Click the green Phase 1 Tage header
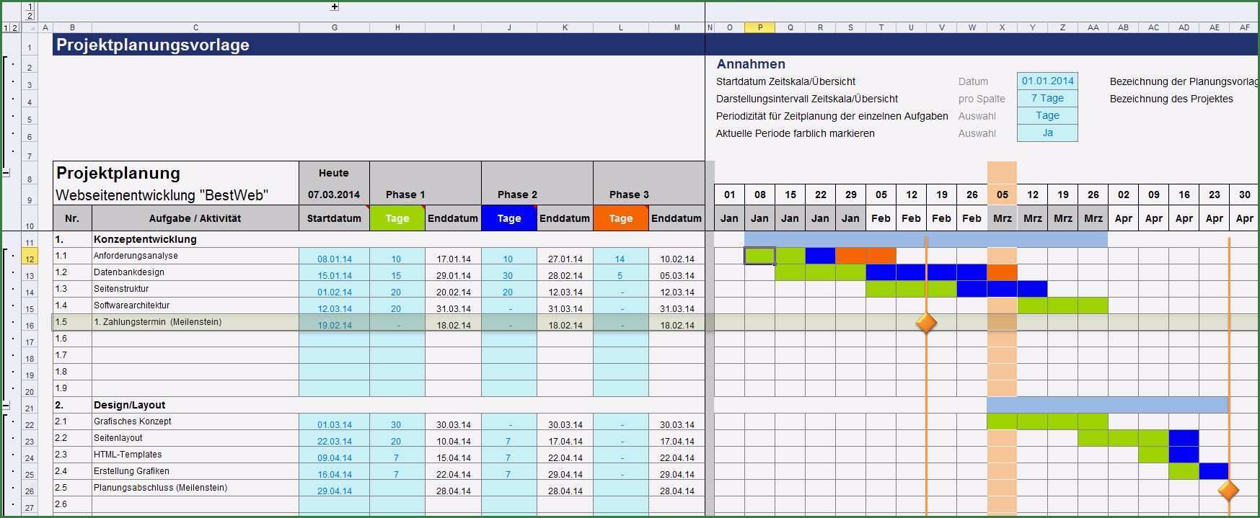The width and height of the screenshot is (1260, 518). coord(397,218)
